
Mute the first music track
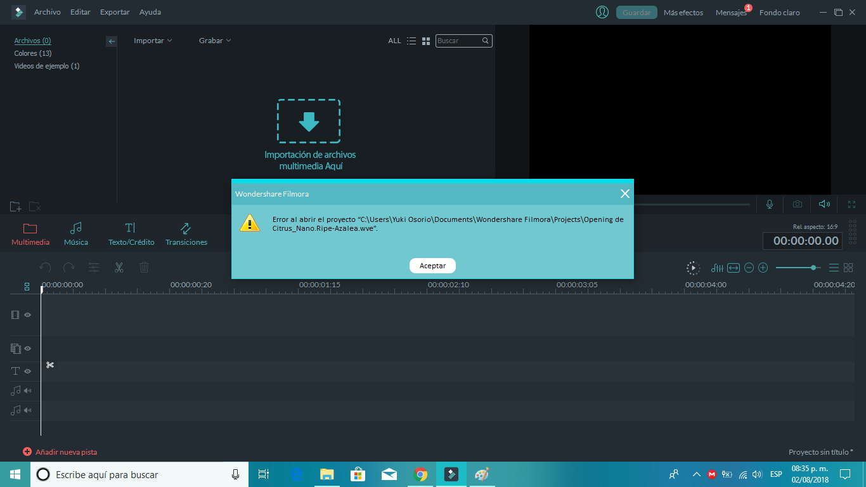(x=28, y=391)
